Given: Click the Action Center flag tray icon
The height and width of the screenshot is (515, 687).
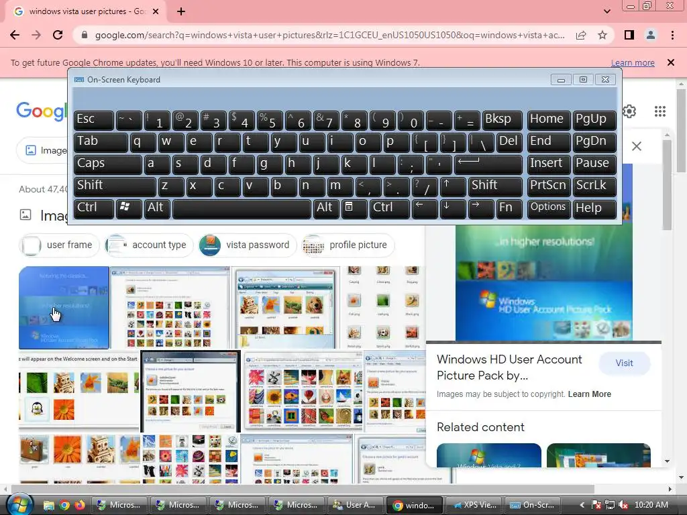Looking at the screenshot, I should point(596,505).
